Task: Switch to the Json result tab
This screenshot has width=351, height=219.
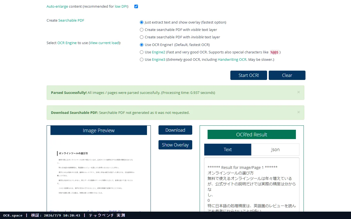Action: click(275, 149)
